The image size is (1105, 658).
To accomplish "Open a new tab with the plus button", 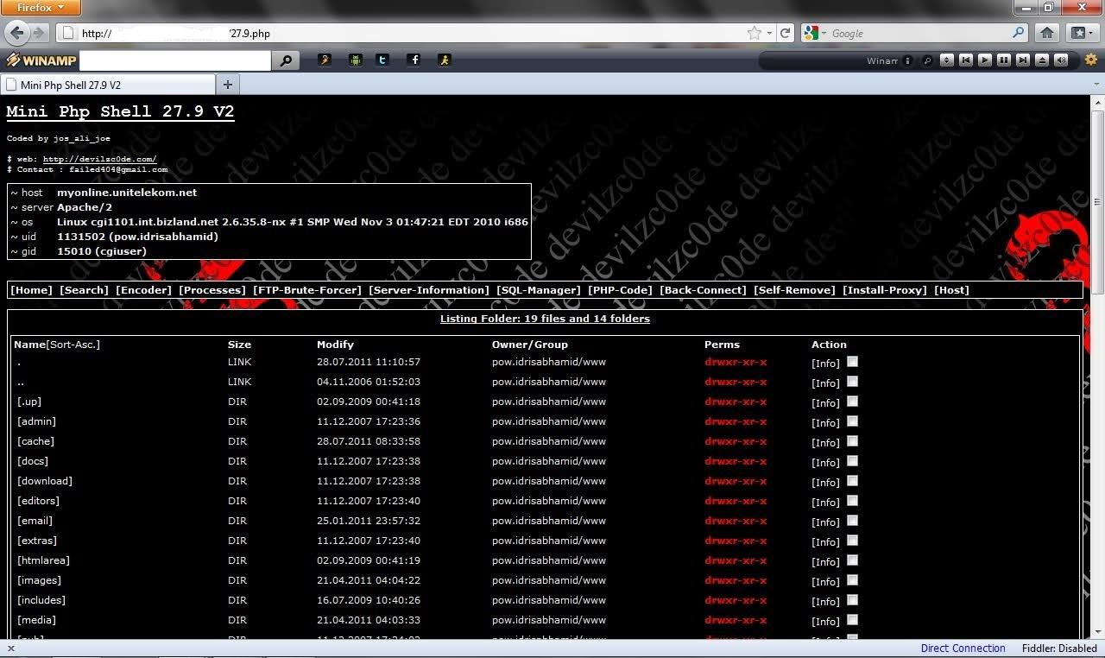I will 228,84.
